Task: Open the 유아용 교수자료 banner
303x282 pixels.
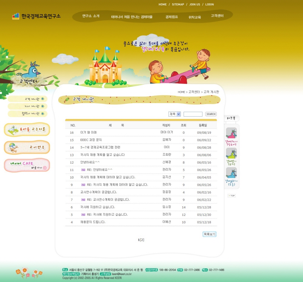Action: click(27, 129)
